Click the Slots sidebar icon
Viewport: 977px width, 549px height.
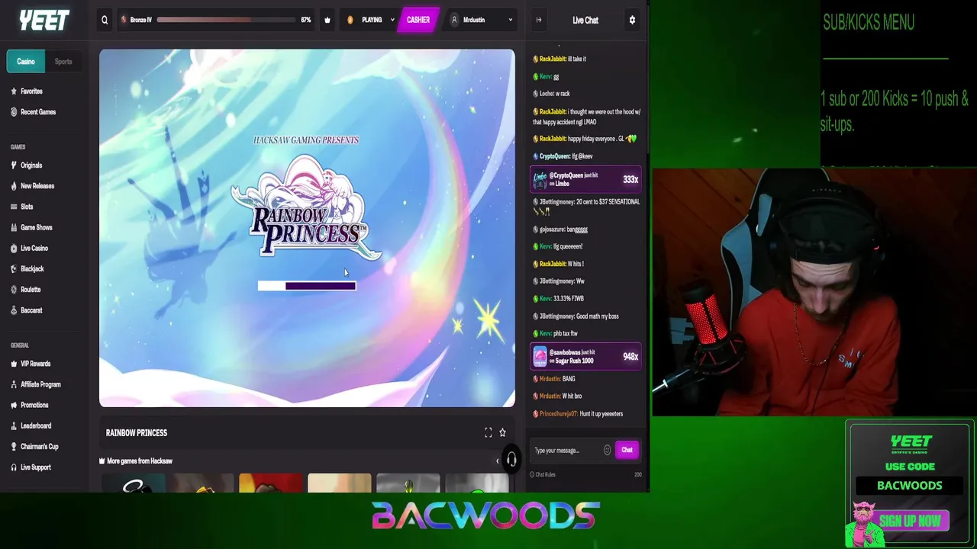[x=14, y=207]
